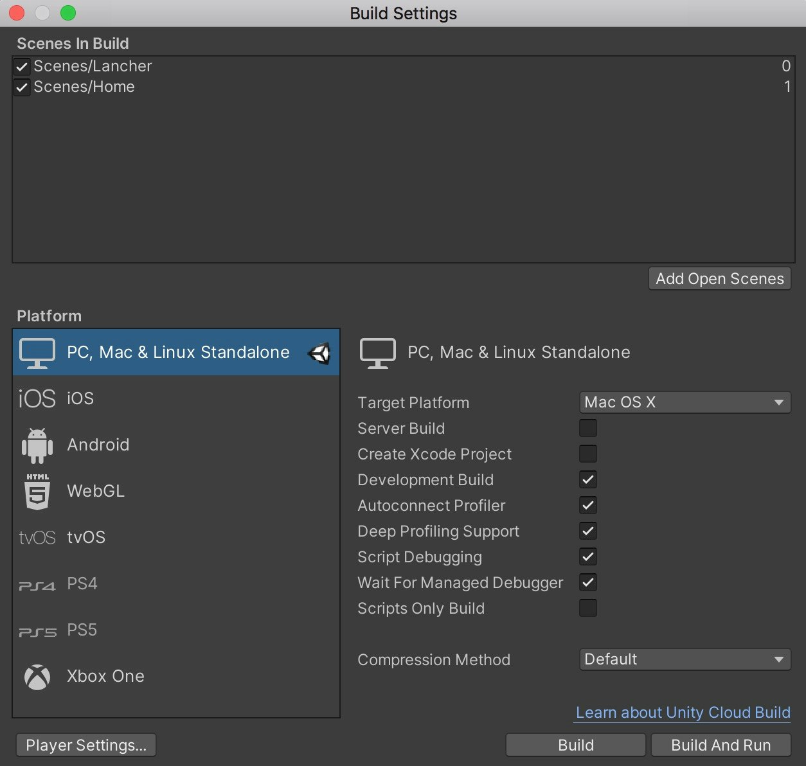806x766 pixels.
Task: Click the Target Platform label
Action: pos(413,403)
